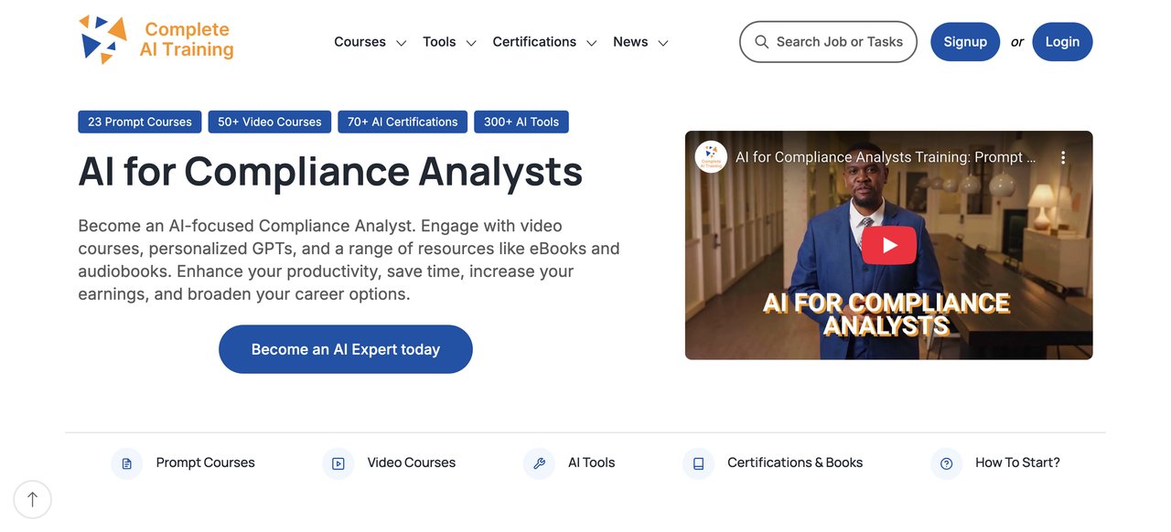Click the AI Tools wrench icon
The width and height of the screenshot is (1171, 532).
pyautogui.click(x=539, y=463)
